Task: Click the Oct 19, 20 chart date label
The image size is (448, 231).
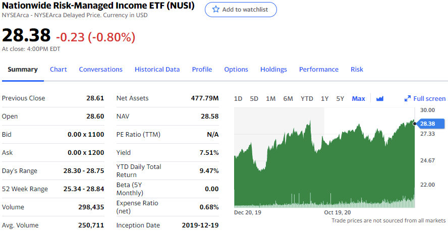Action: pyautogui.click(x=338, y=212)
